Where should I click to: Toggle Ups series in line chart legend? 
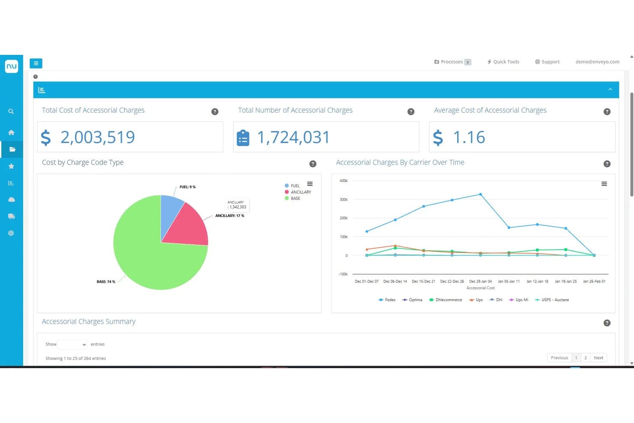(476, 300)
